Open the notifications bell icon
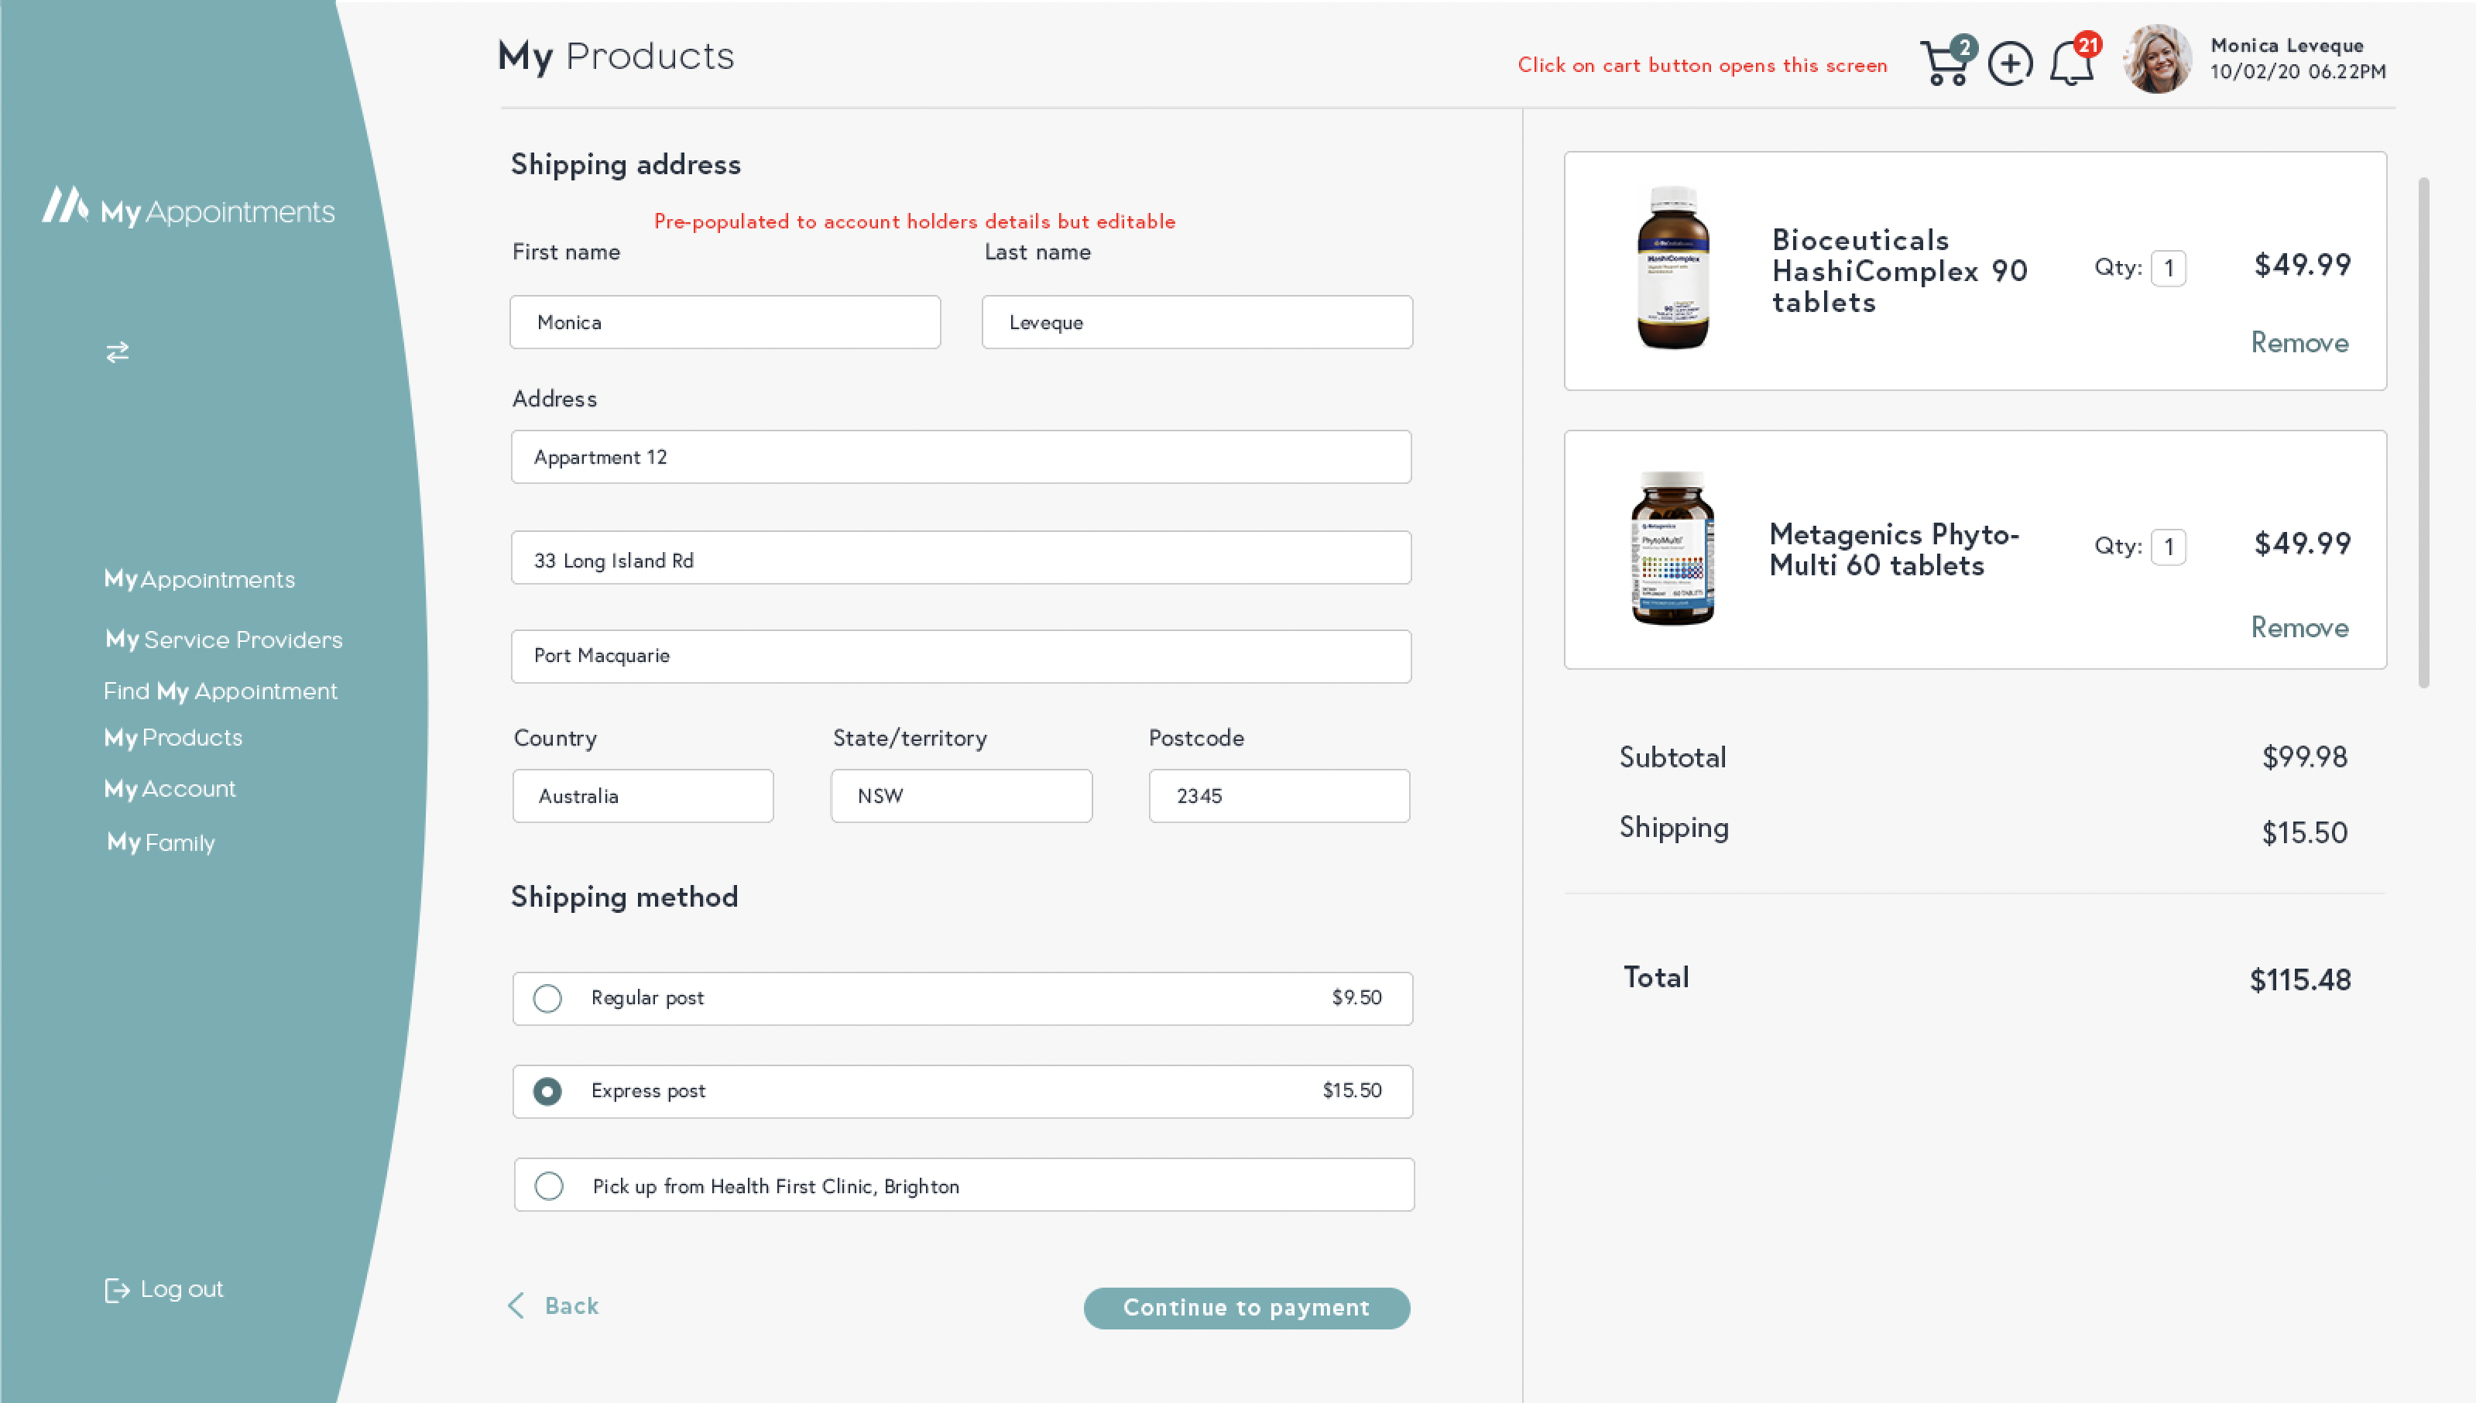Screen dimensions: 2476x1403 [x=2070, y=63]
